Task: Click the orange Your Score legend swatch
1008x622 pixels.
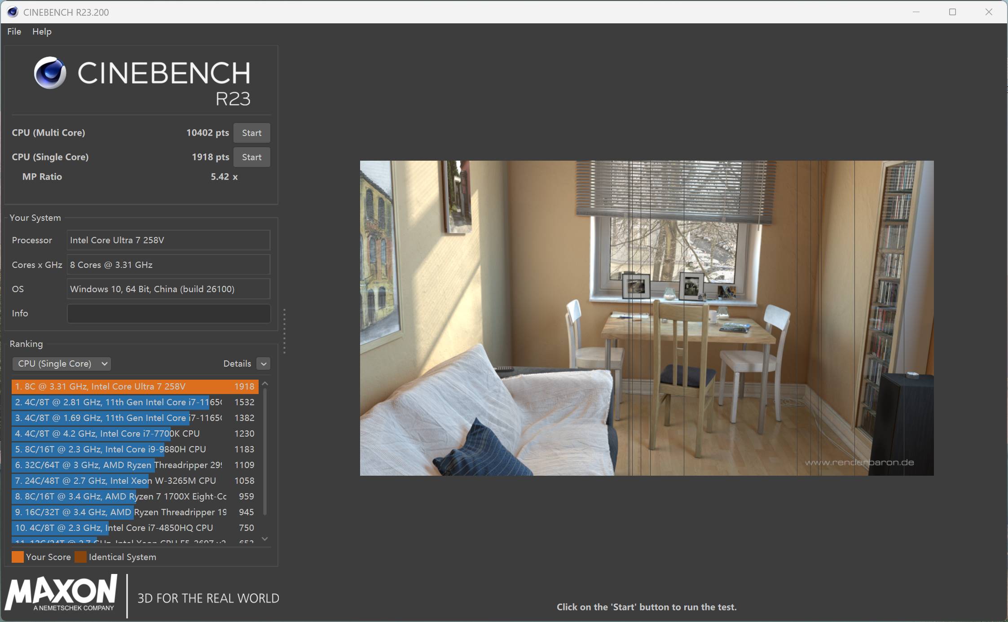Action: pos(18,557)
